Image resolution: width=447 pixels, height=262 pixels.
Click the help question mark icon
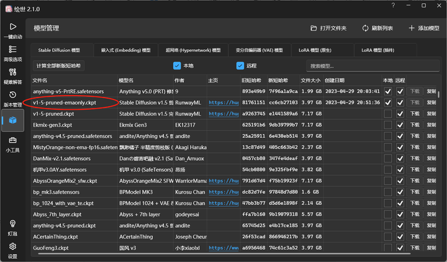click(393, 6)
